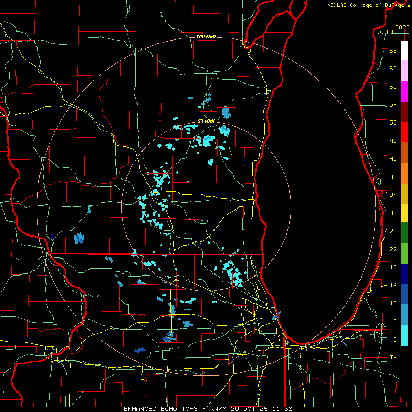
Task: Click the light pink legend swatch
Action: click(404, 70)
